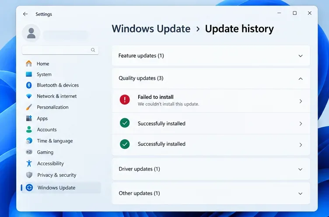Screen dimensions: 329x217
Task: Click the Personalization paintbrush icon
Action: tap(29, 107)
